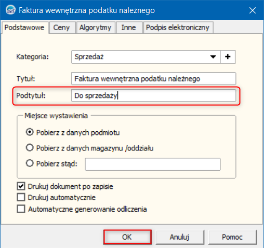Screen dimensions: 264x248
Task: Open the Kategoria combo box showing Sprzedaż
Action: 146,57
